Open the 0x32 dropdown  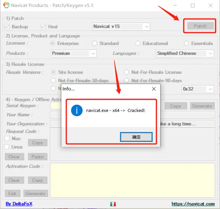point(198,89)
